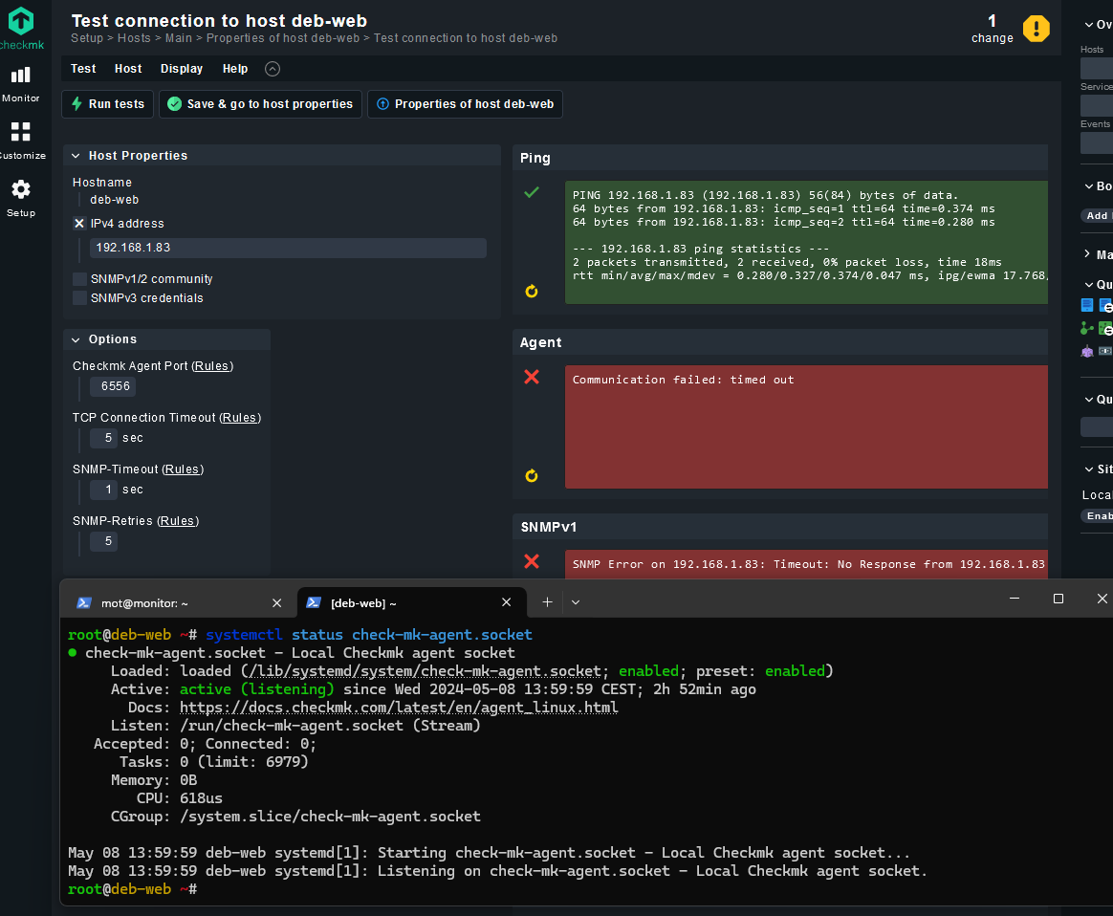Enable the SNMPv1/2 community checkbox

pyautogui.click(x=79, y=279)
